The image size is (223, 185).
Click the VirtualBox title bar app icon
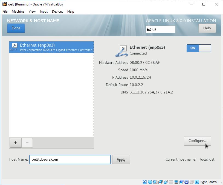(5, 4)
